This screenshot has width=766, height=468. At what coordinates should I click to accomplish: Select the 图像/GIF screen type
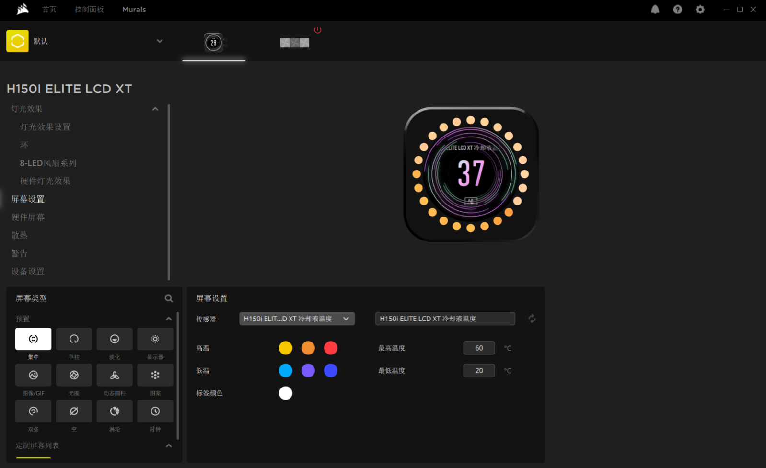pos(33,375)
